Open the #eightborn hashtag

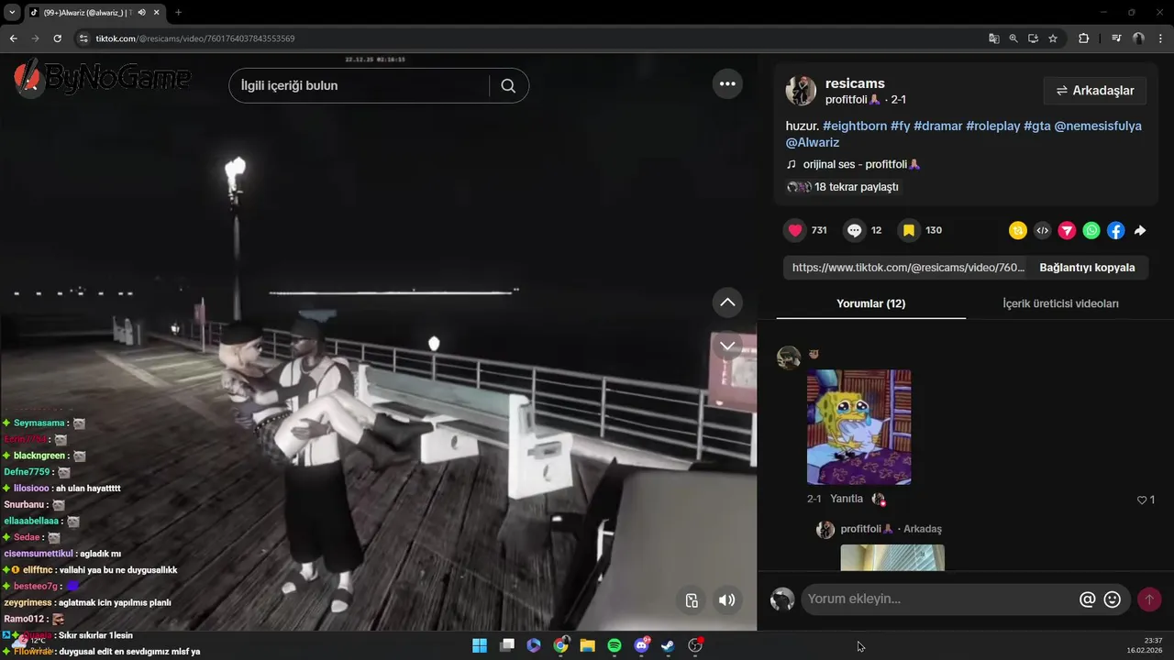coord(855,126)
